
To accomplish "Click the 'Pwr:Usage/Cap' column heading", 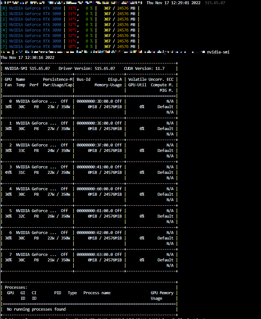I will click(x=58, y=85).
